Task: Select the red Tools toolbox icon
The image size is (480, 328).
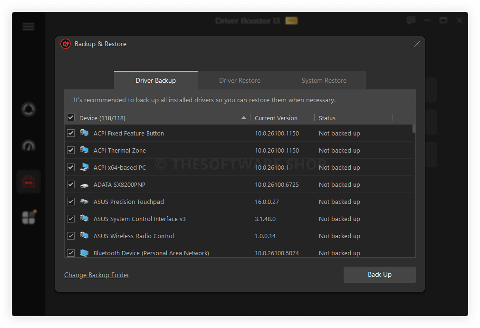Action: (x=29, y=182)
